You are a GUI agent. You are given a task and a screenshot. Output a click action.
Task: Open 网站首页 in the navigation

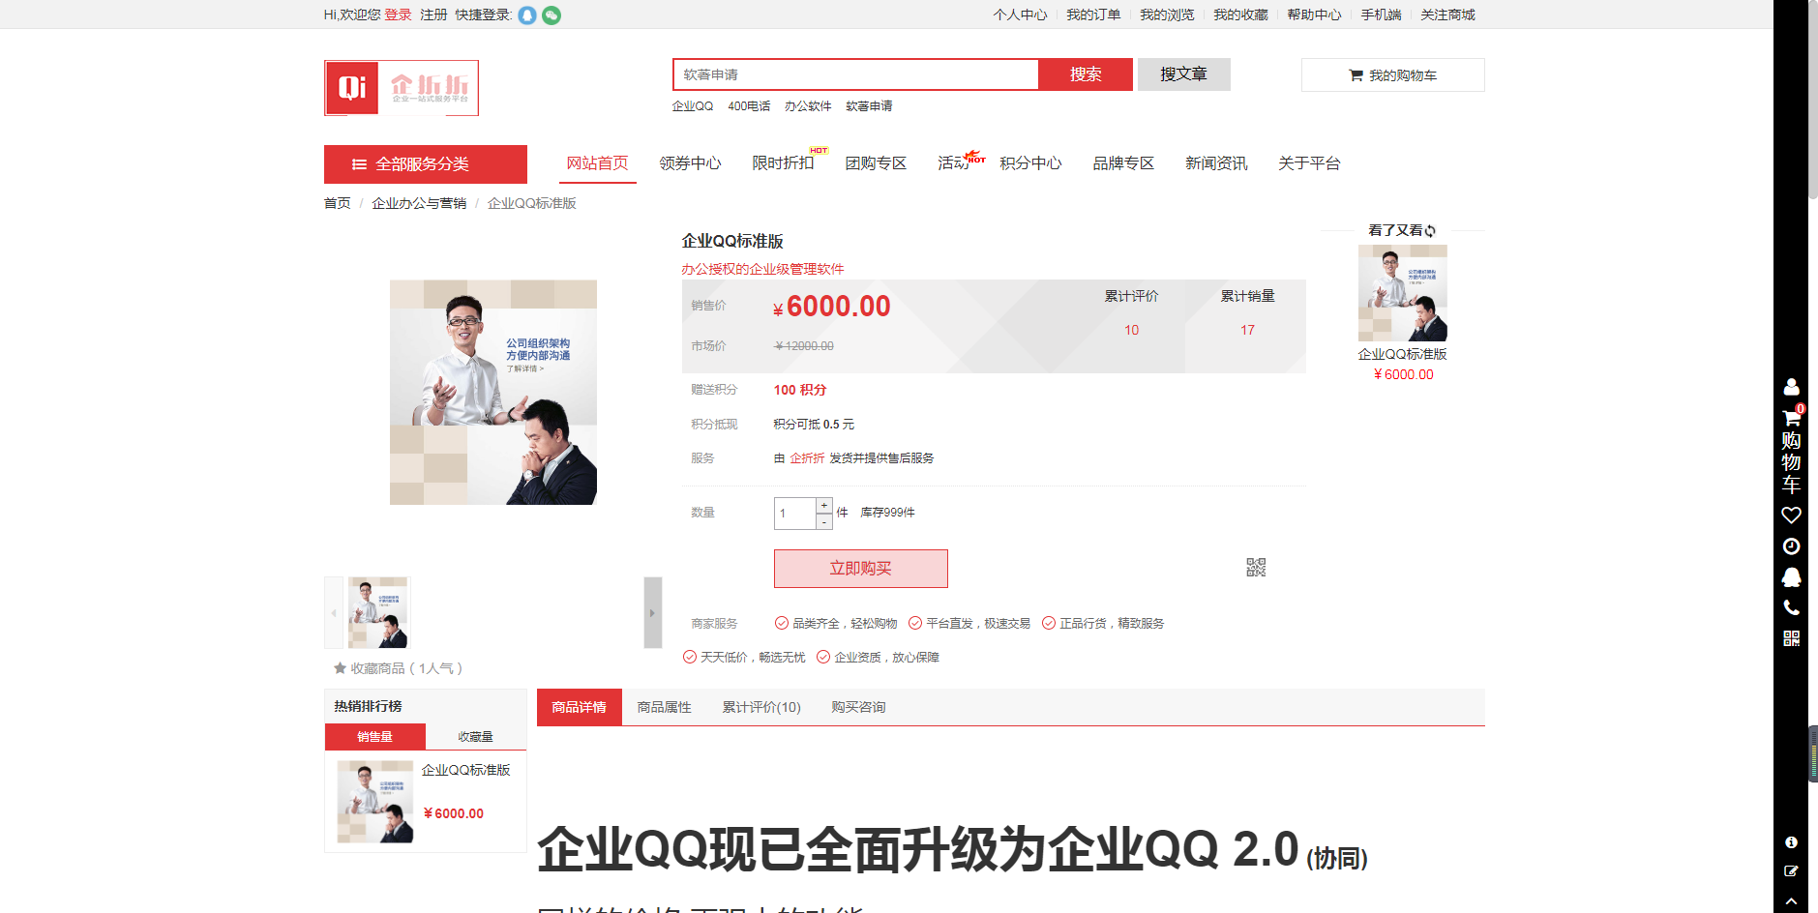coord(597,163)
